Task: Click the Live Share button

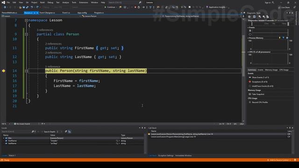Action: [284, 7]
